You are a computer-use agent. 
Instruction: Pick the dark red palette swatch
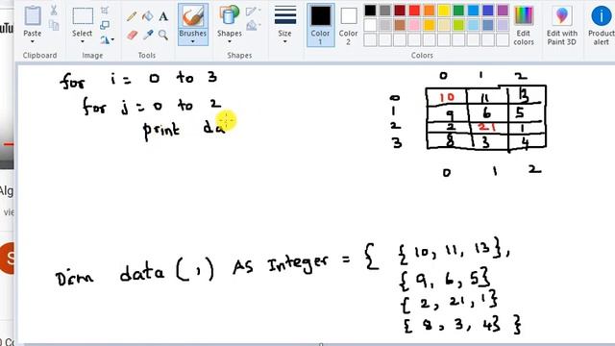(400, 11)
